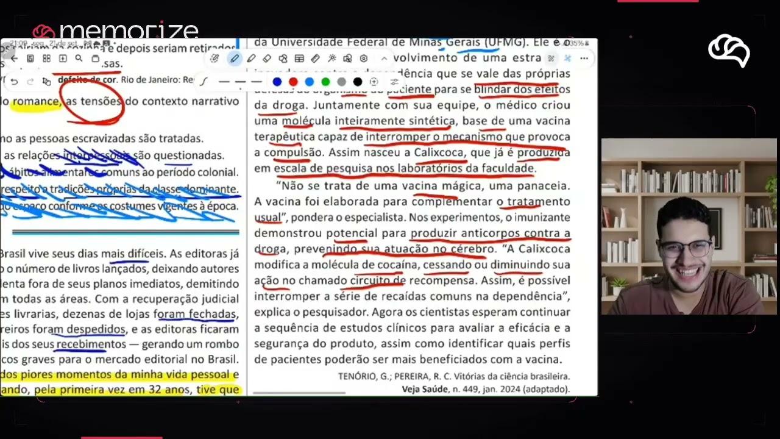Pick the light blue pen color
The image size is (780, 439).
[310, 82]
